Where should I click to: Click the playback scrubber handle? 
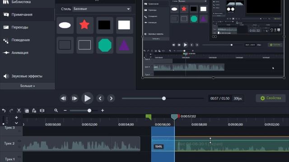[x=164, y=99]
